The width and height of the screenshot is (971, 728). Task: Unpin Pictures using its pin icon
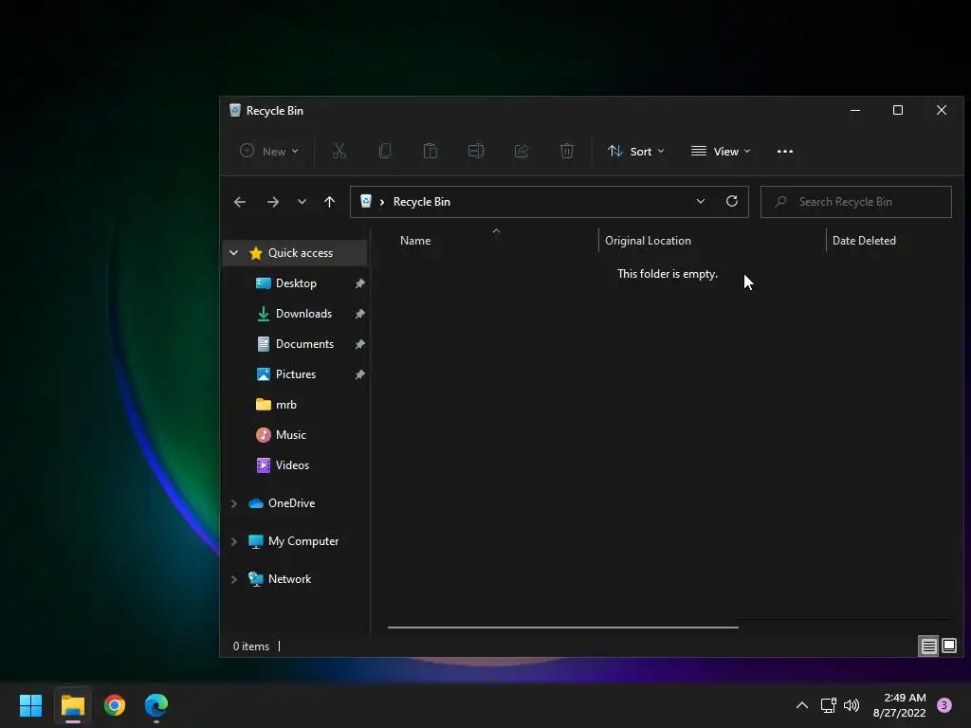[x=359, y=374]
